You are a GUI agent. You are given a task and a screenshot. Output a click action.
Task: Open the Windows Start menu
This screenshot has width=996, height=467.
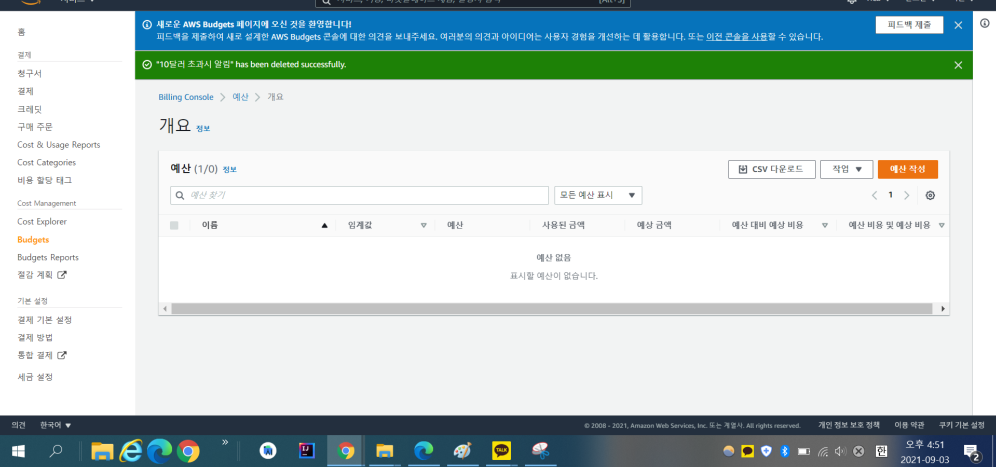click(x=18, y=451)
